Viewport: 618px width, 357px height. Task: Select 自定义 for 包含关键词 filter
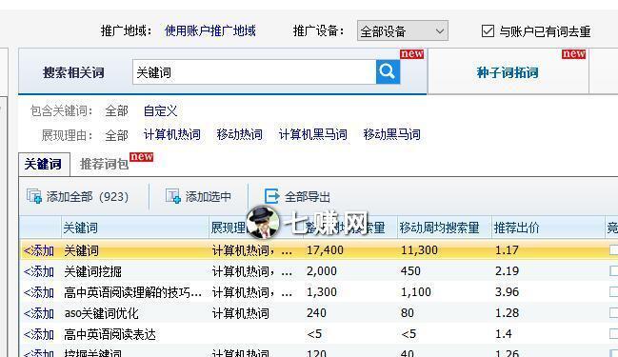(x=160, y=111)
